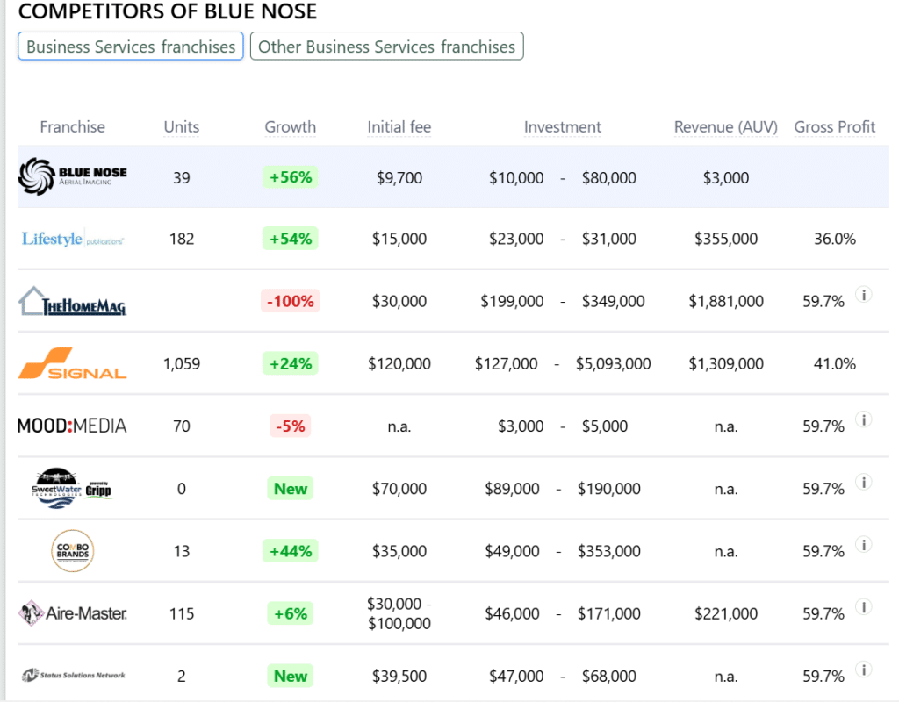
Task: Sort by Initial fee column header
Action: [x=399, y=126]
